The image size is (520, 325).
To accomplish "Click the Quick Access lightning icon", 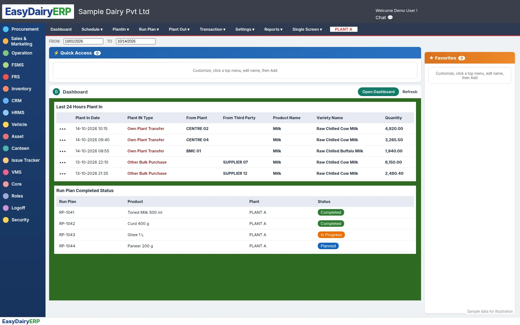I will click(x=56, y=53).
